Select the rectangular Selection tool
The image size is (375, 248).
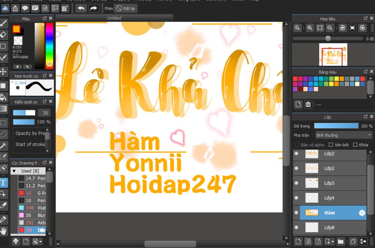[3, 123]
